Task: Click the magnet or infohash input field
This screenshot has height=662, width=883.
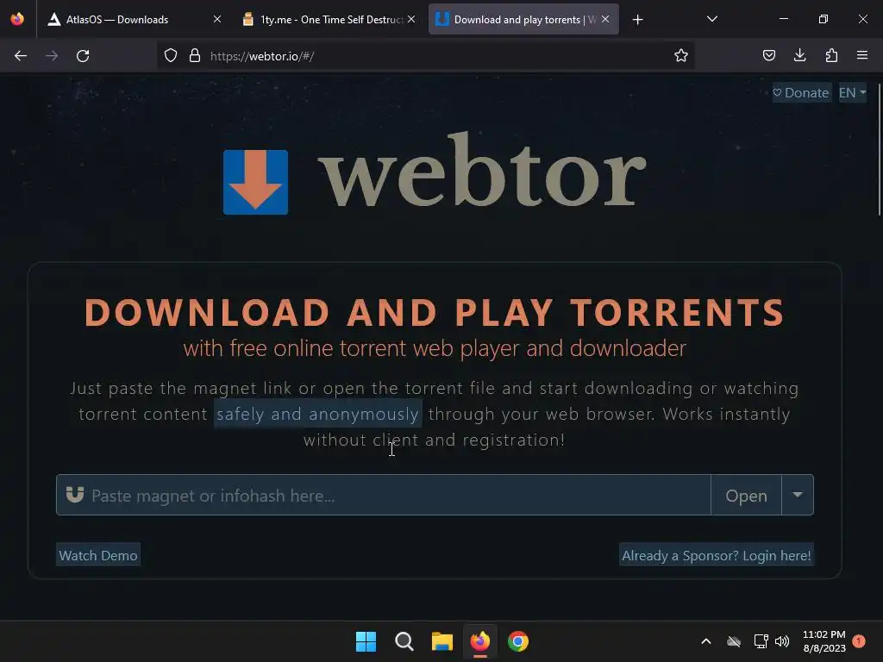Action: tap(383, 496)
